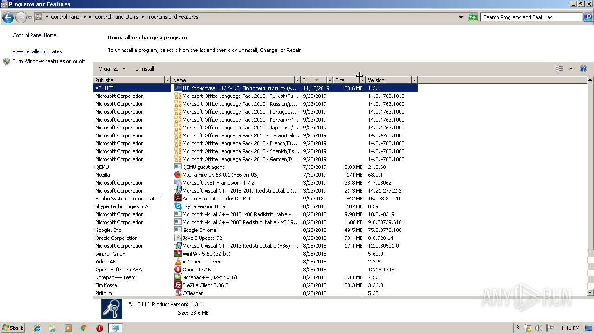594x334 pixels.
Task: Click Adobe Systems Incorporated publisher cell
Action: tap(128, 199)
